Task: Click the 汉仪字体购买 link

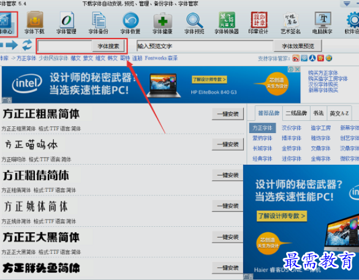Action: 323,85
